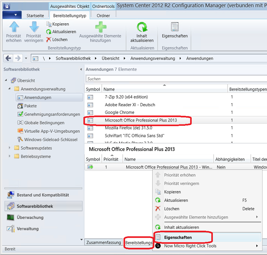Expand the arrow after Softwarebibliothek breadcrumb
The image size is (267, 255).
[96, 58]
